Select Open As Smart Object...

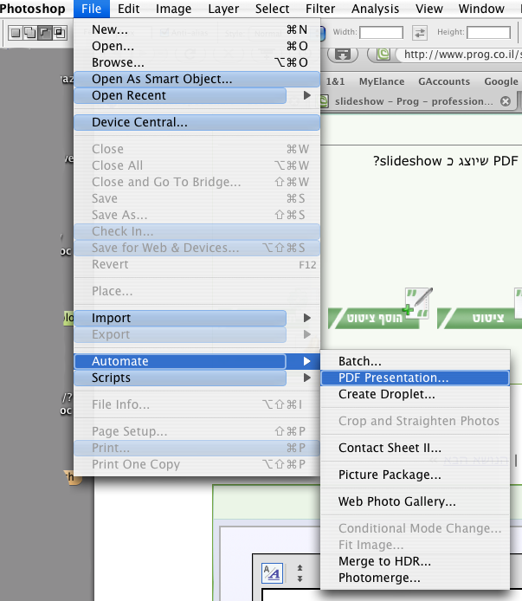197,79
